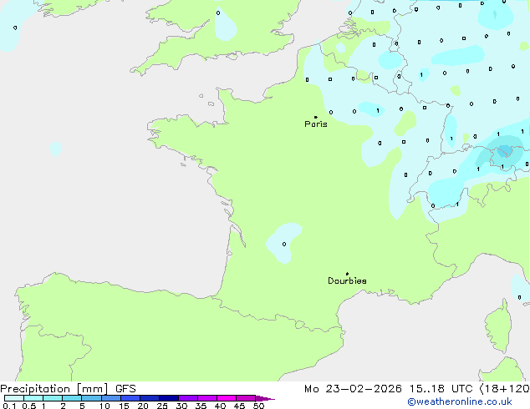Click the Dourbies location marker dot
The height and width of the screenshot is (409, 530).
click(x=347, y=274)
